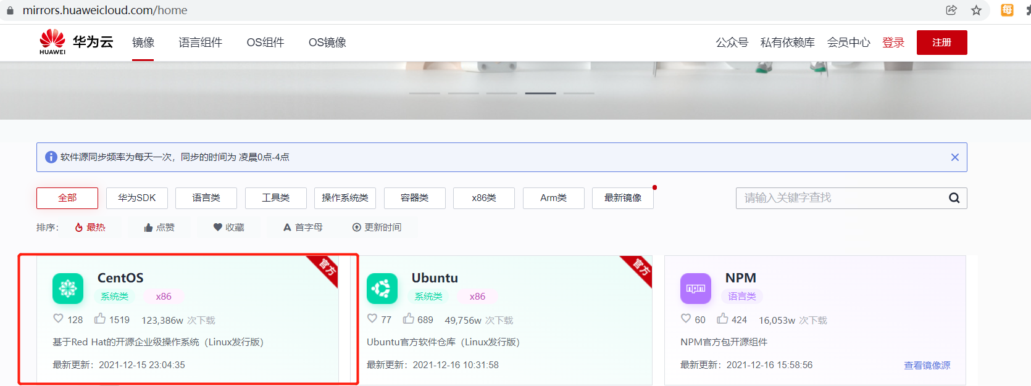The image size is (1031, 386).
Task: Click the orange browser extension icon
Action: [1007, 10]
